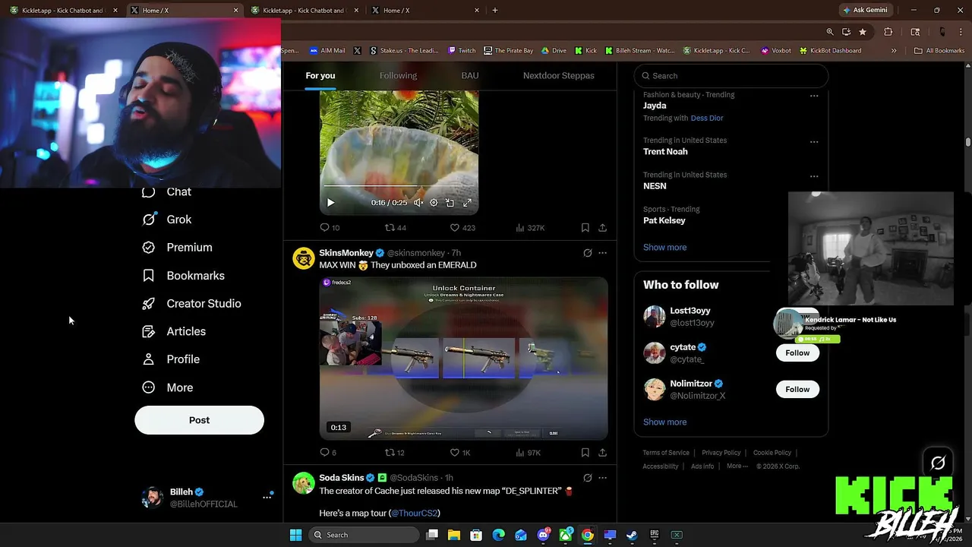
Task: Open Bookmarks in the sidebar
Action: coord(184,276)
